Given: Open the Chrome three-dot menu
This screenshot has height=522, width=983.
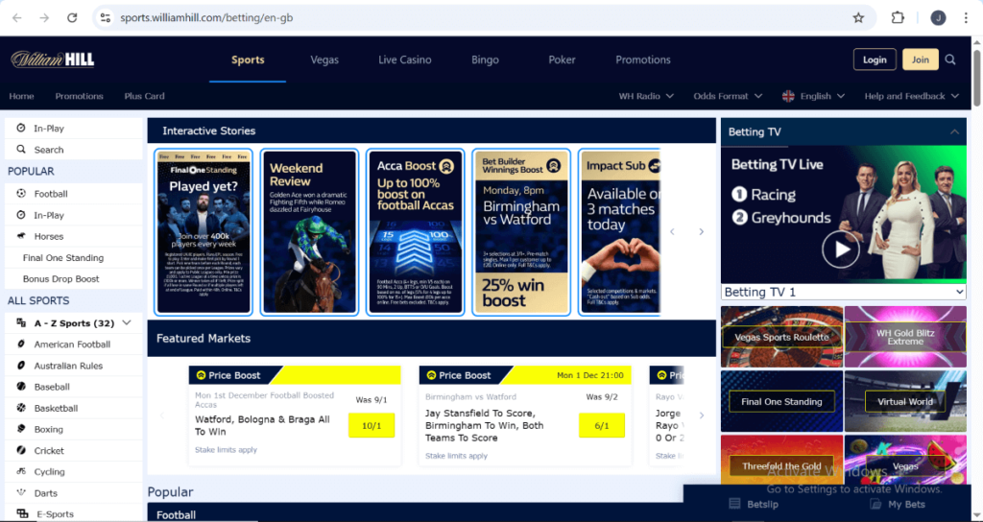Looking at the screenshot, I should click(966, 17).
